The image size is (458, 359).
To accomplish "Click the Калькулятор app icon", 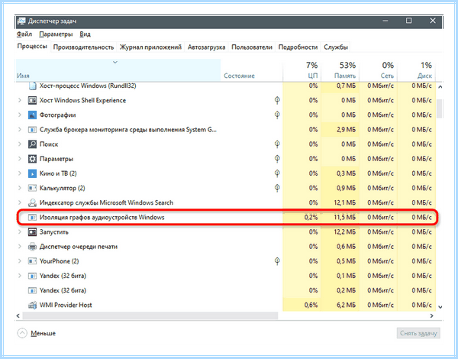I will tap(32, 188).
